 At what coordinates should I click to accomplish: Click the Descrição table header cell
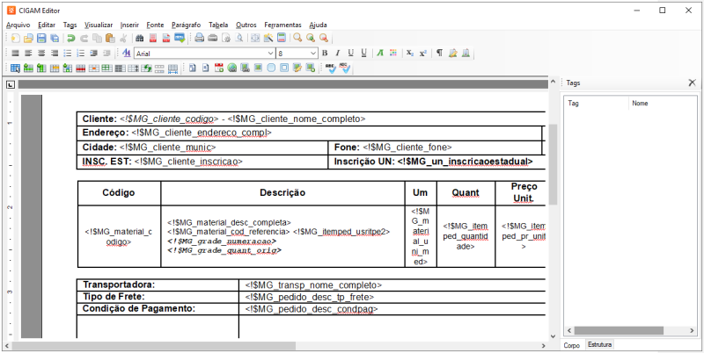[x=282, y=192]
